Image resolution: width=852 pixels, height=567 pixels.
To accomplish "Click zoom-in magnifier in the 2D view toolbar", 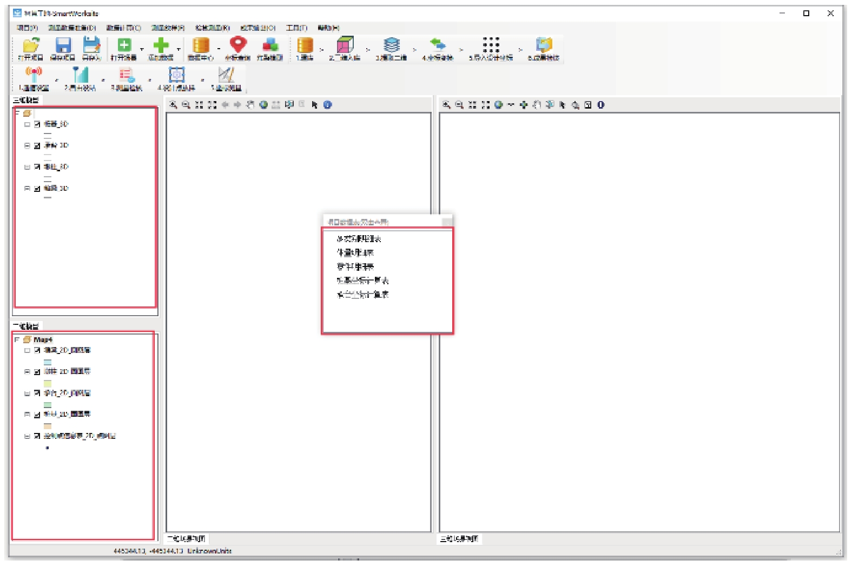I will (173, 105).
